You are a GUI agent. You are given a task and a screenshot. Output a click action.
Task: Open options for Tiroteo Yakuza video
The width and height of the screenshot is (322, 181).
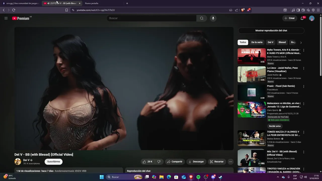304,169
